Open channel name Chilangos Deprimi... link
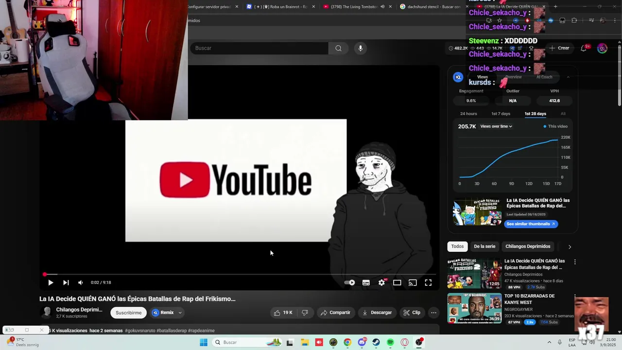Image resolution: width=622 pixels, height=350 pixels. tap(79, 310)
